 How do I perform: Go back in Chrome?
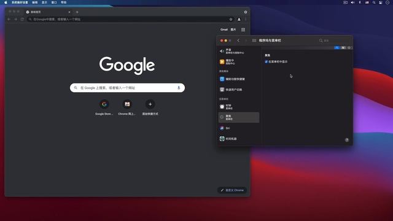point(9,19)
